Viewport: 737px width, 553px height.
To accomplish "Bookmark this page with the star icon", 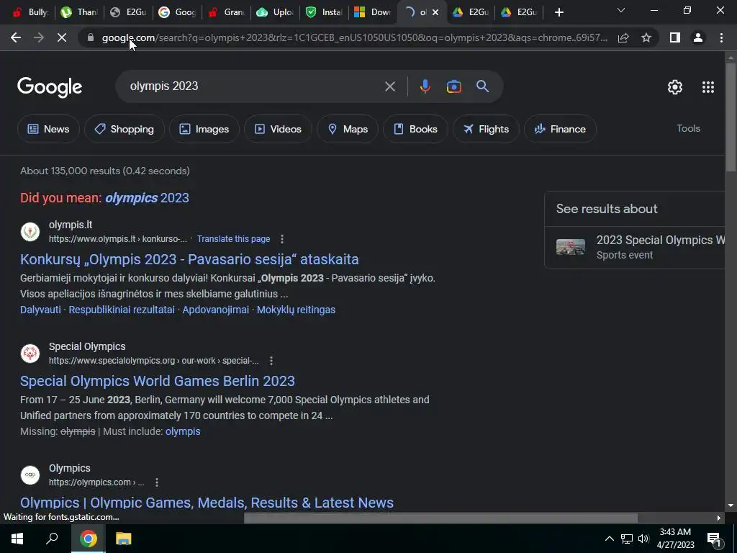I will click(646, 37).
